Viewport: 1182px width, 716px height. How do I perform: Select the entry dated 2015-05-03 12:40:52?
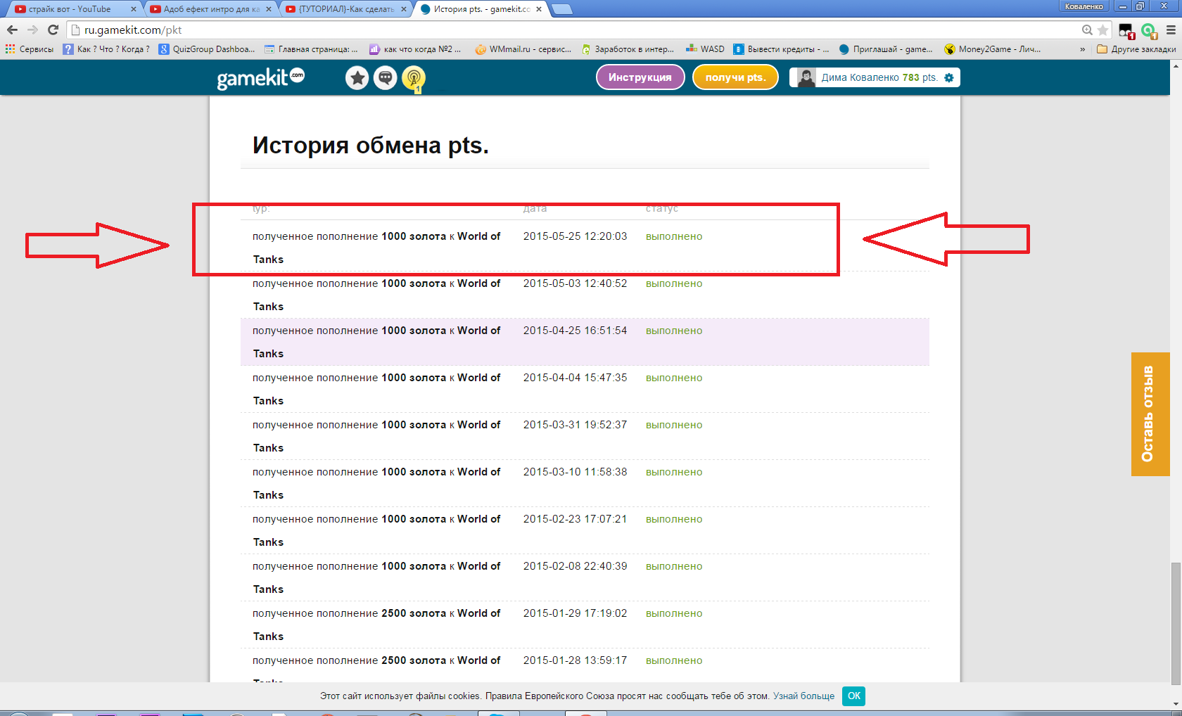point(585,295)
